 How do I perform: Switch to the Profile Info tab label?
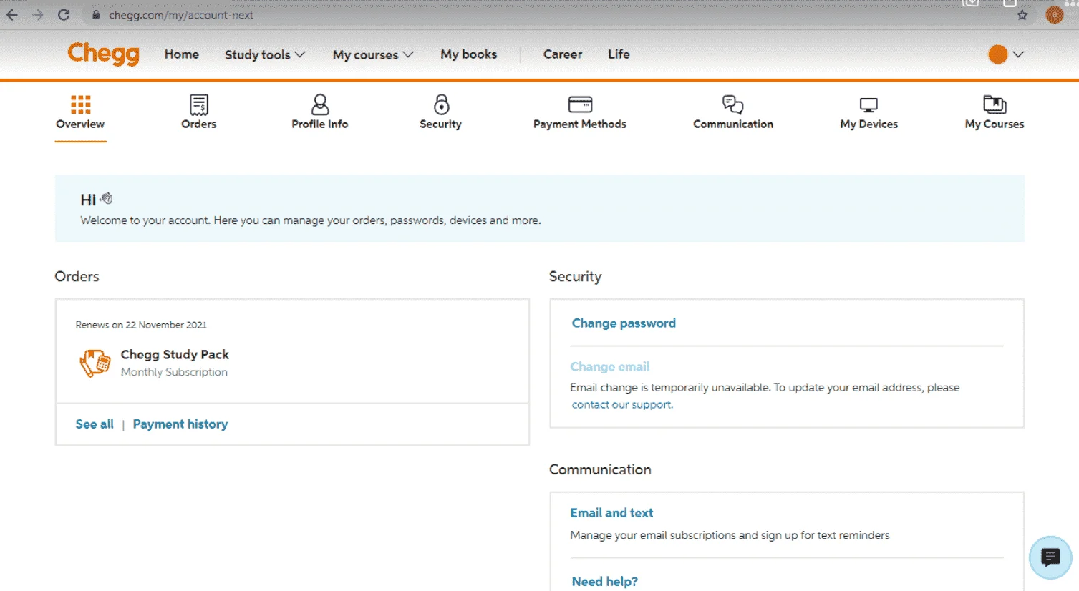(x=320, y=124)
